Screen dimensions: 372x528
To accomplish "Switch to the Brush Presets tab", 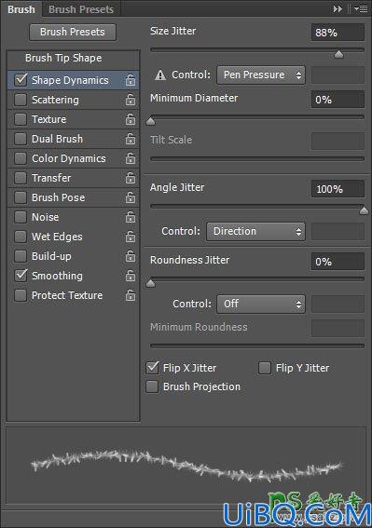I will pos(81,9).
